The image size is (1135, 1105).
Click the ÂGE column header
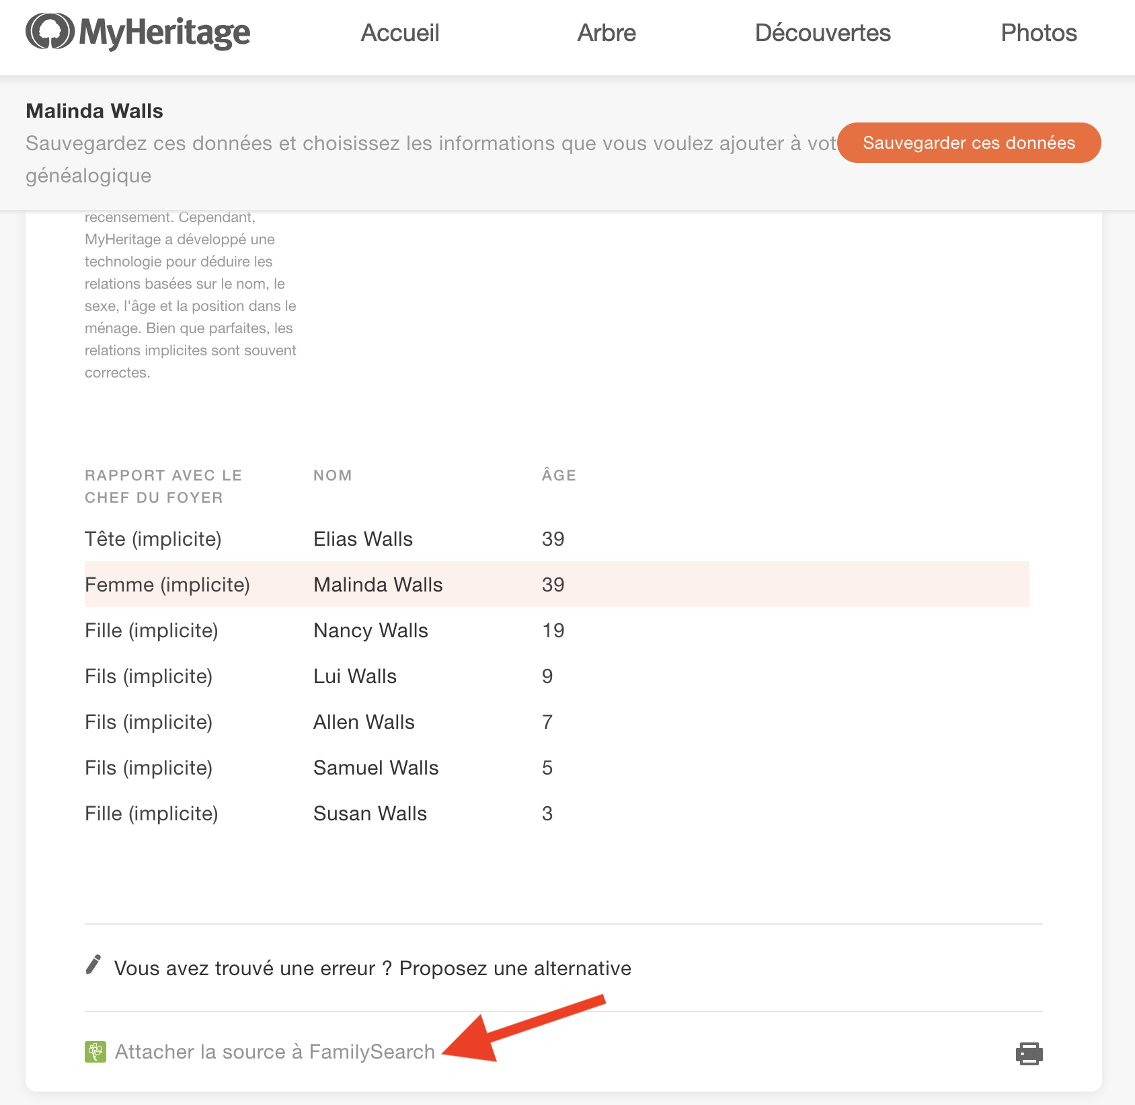click(559, 474)
